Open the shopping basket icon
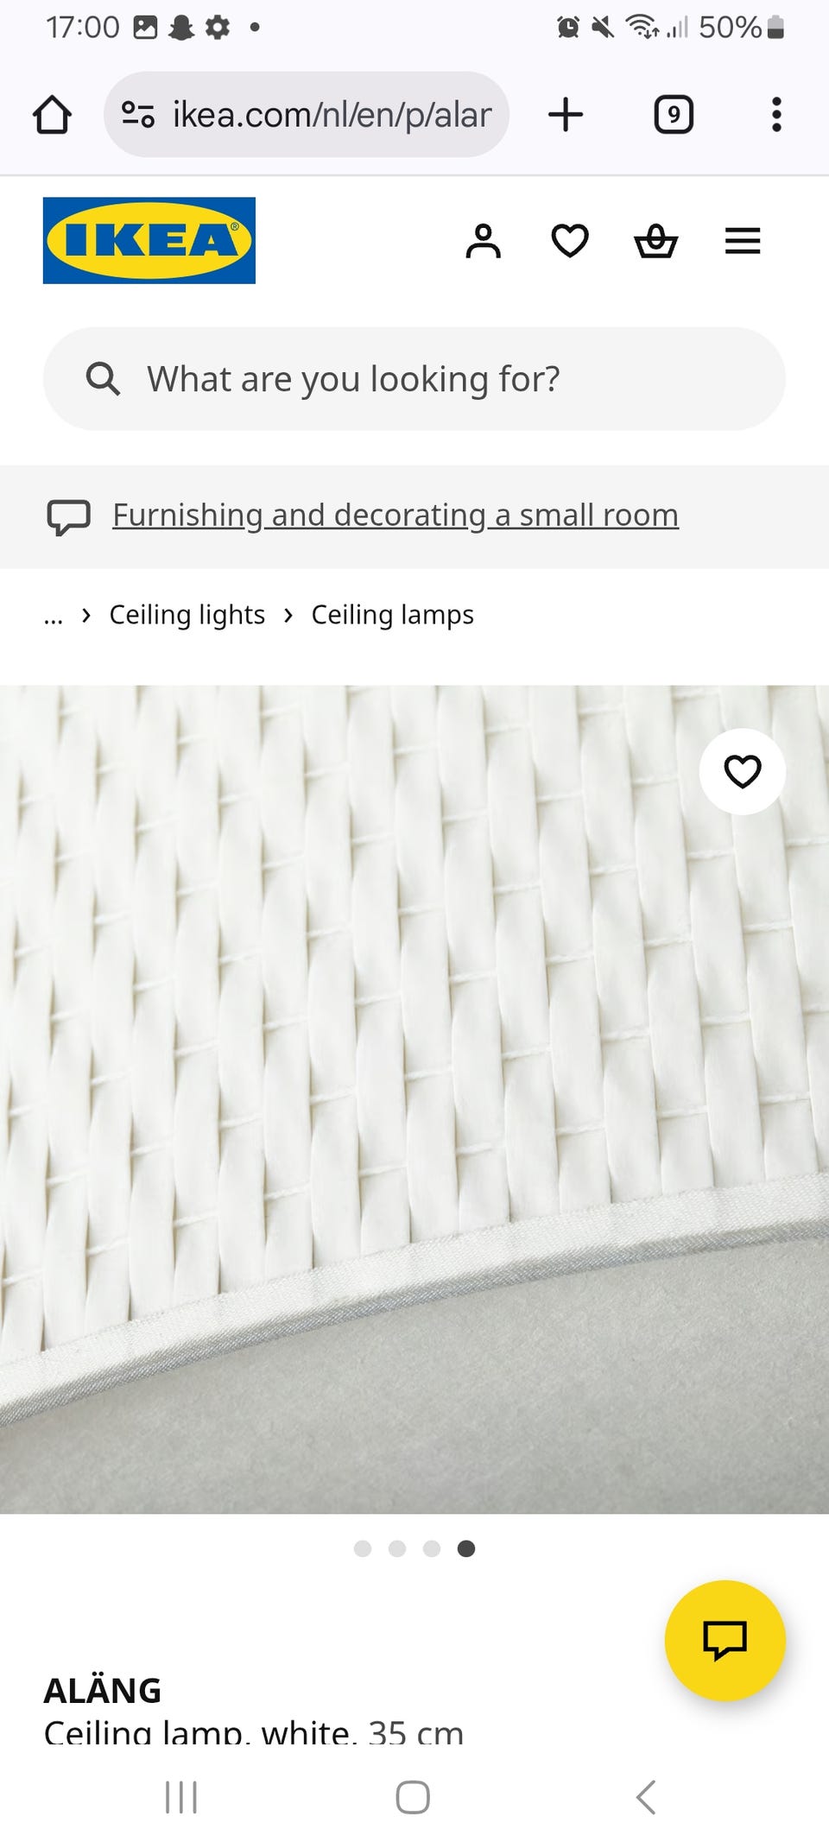This screenshot has width=829, height=1848. 656,241
